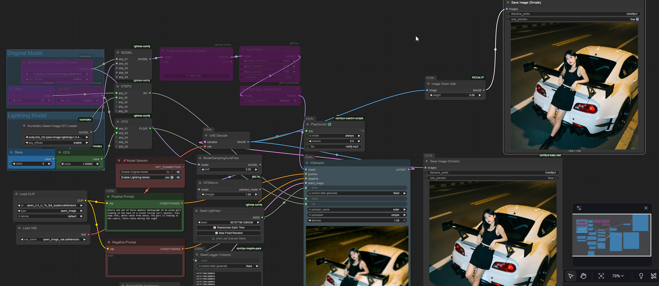Image resolution: width=659 pixels, height=286 pixels.
Task: Click the KSampler preview image
Action: coord(357,256)
